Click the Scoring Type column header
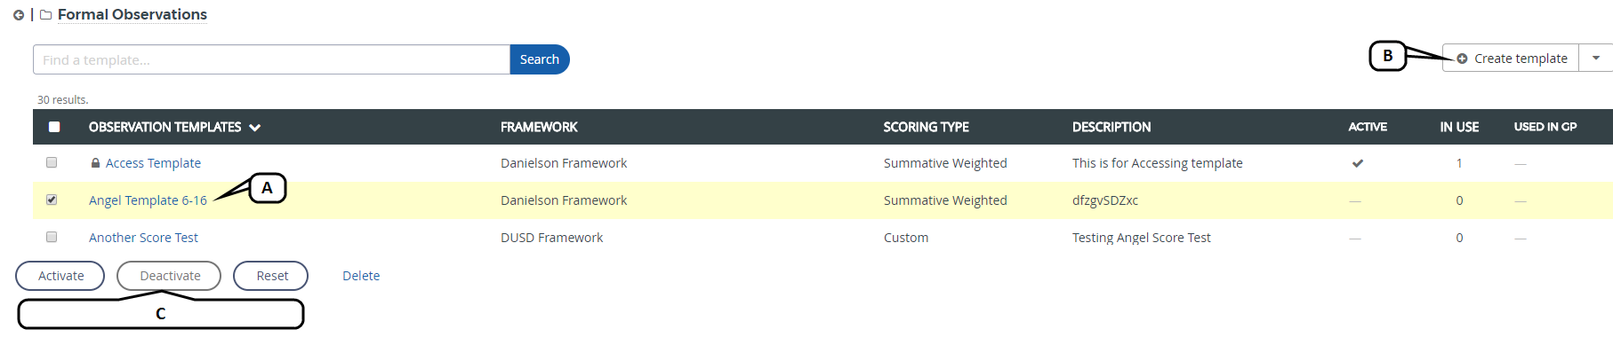Image resolution: width=1613 pixels, height=337 pixels. (x=926, y=127)
